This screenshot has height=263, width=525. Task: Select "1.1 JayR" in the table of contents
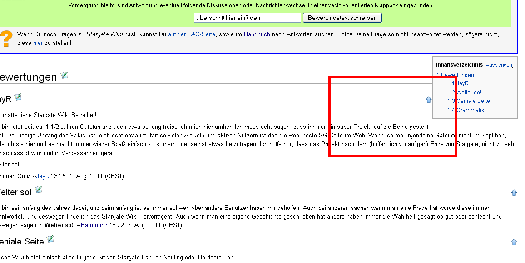coord(458,83)
